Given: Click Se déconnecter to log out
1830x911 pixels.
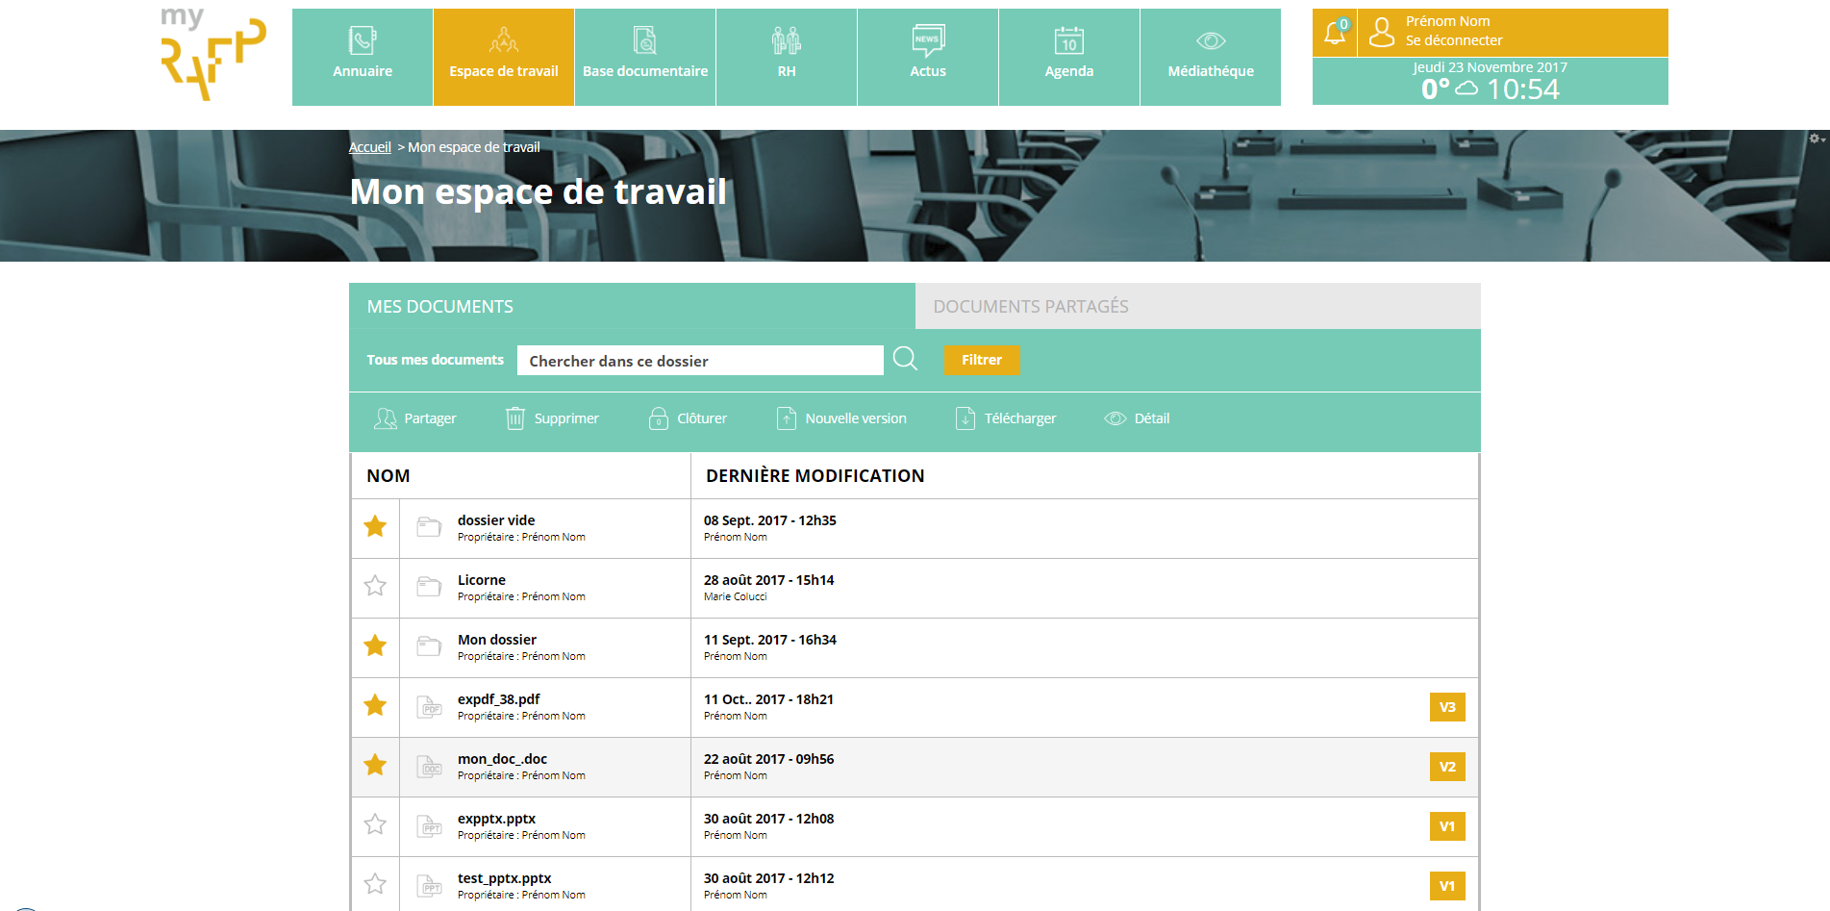Looking at the screenshot, I should click(x=1453, y=40).
